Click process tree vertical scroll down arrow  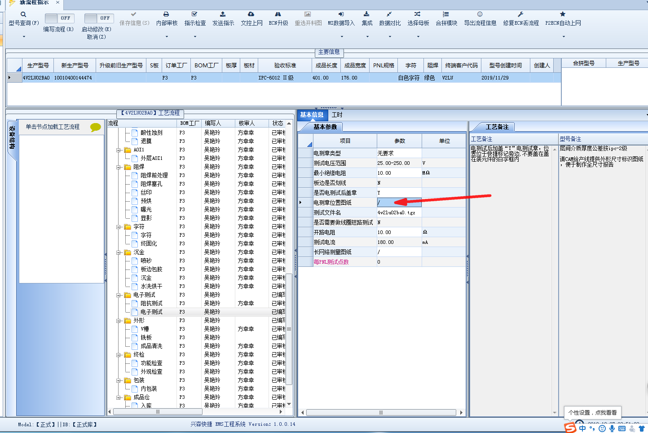(289, 404)
